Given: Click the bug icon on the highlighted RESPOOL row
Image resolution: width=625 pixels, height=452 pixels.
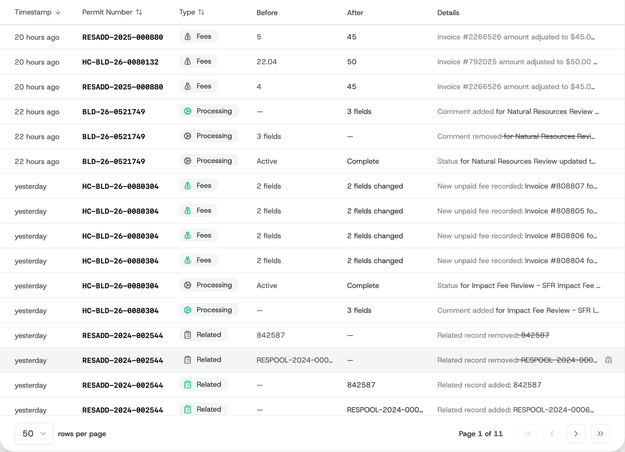Looking at the screenshot, I should (609, 360).
